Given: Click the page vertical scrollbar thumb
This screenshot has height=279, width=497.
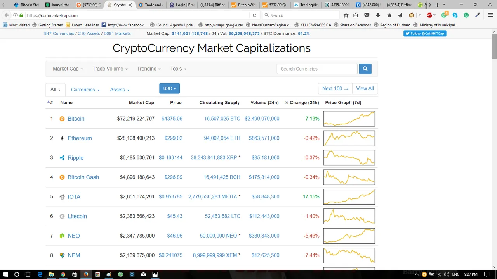Looking at the screenshot, I should pyautogui.click(x=494, y=46).
